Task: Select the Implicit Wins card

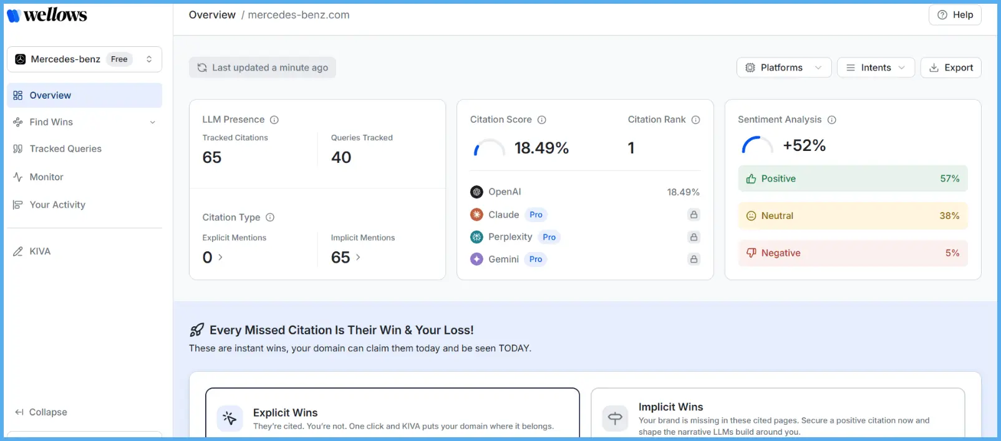Action: (x=778, y=413)
